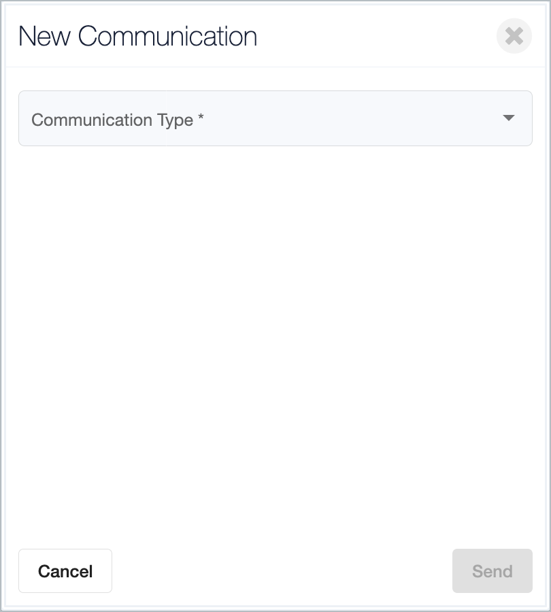551x612 pixels.
Task: Click the New Communication title text
Action: click(x=137, y=36)
